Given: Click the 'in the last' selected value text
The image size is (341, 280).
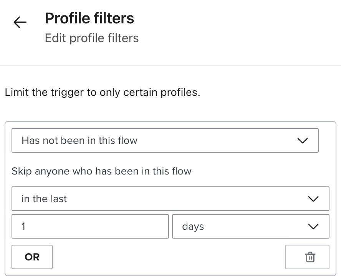Looking at the screenshot, I should click(x=44, y=199).
